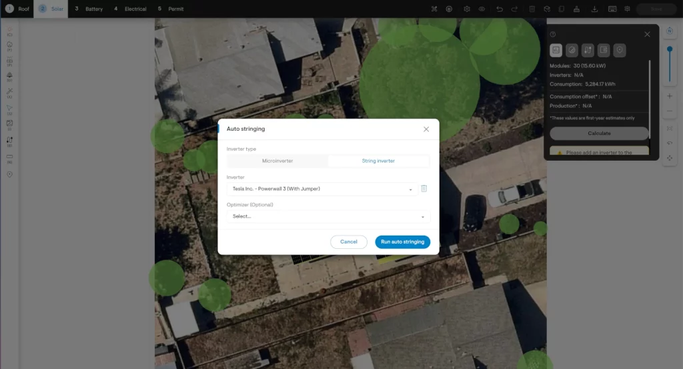This screenshot has height=369, width=683.
Task: Open the Permit step tab
Action: 171,9
